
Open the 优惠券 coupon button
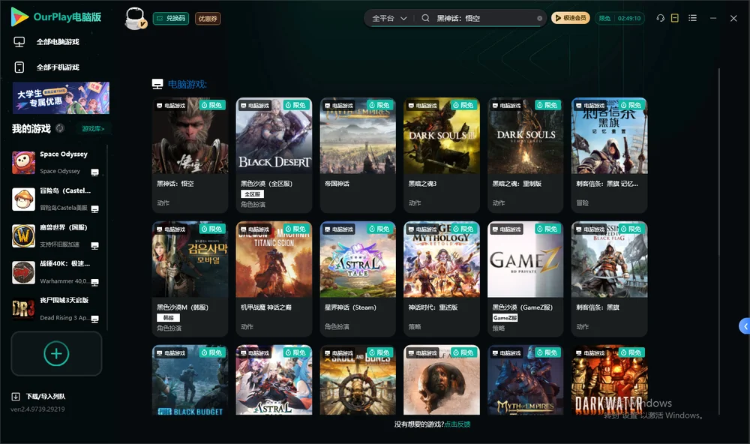click(208, 19)
